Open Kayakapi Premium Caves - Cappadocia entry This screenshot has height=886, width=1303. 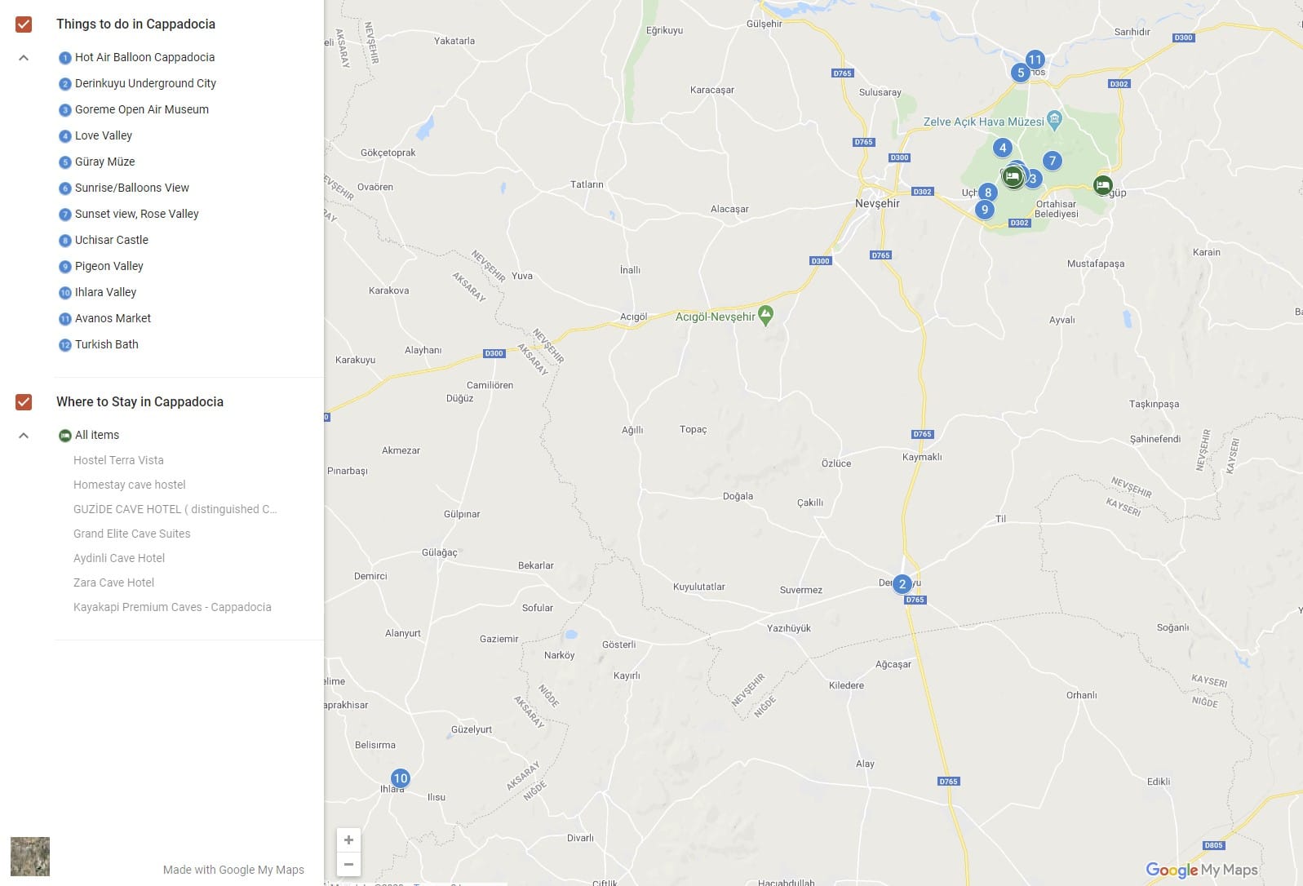point(172,607)
